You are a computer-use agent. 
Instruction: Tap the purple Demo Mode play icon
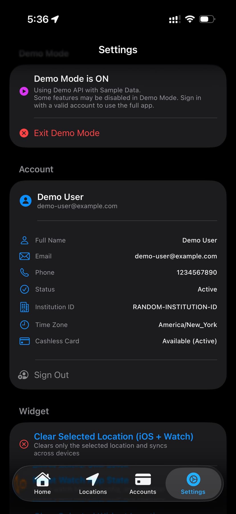pos(24,91)
